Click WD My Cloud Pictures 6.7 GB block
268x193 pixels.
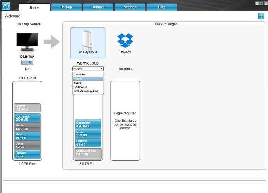click(88, 143)
